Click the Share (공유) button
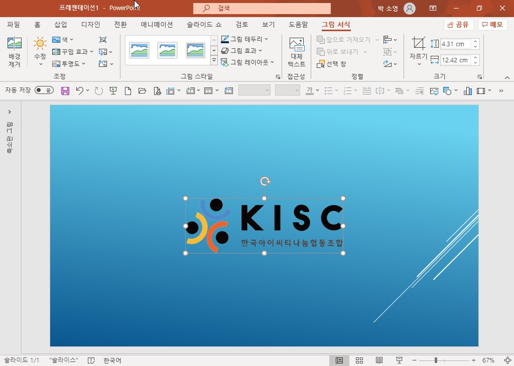 pyautogui.click(x=458, y=24)
